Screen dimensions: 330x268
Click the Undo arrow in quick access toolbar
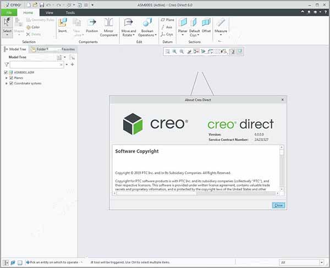[x=48, y=5]
